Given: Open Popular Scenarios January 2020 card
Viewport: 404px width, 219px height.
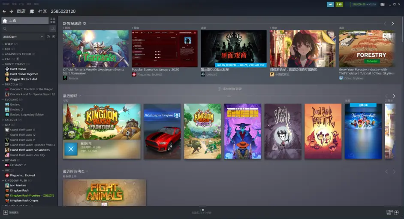Looking at the screenshot, I should pyautogui.click(x=165, y=49).
